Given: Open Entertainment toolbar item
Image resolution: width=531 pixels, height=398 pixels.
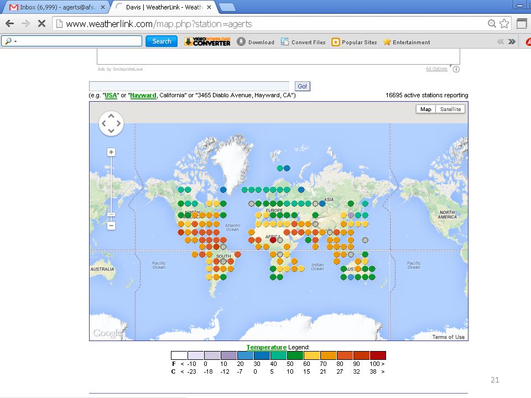Looking at the screenshot, I should 407,42.
